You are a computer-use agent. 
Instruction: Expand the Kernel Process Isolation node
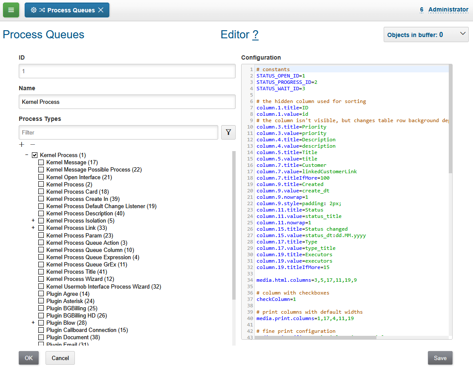(x=33, y=221)
